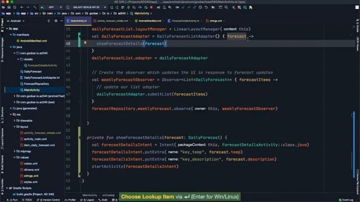360x202 pixels.
Task: Collapse the details package node
Action: click(18, 59)
